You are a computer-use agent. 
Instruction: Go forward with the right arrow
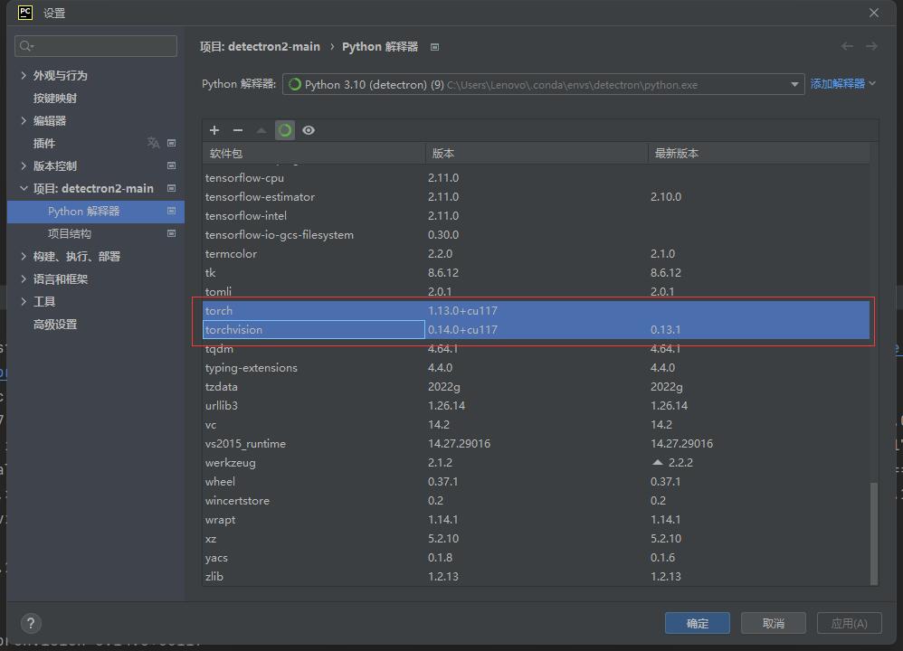871,46
